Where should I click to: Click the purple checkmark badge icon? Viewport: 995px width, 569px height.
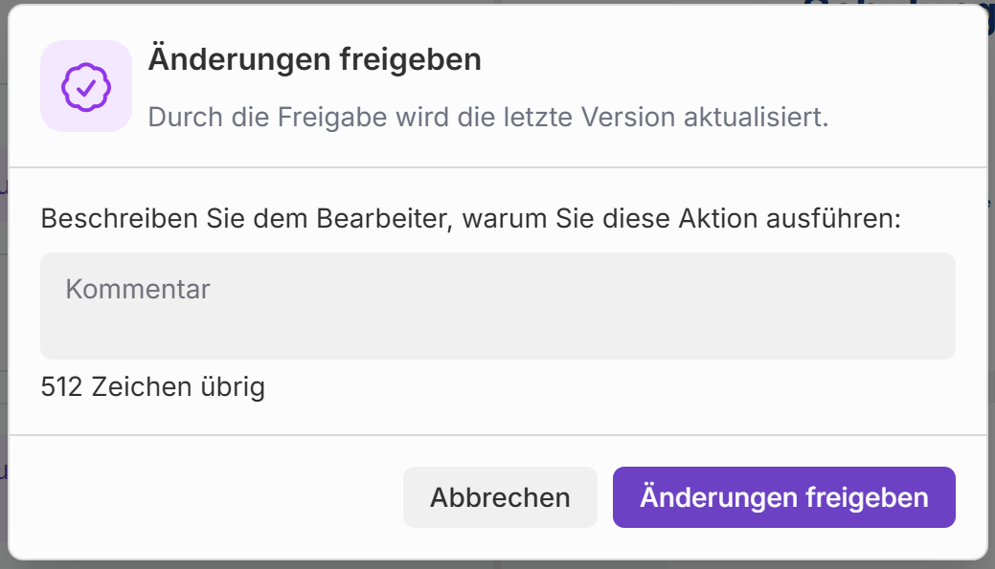(86, 86)
